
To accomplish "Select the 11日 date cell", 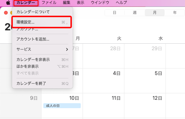I will pyautogui.click(x=103, y=106).
